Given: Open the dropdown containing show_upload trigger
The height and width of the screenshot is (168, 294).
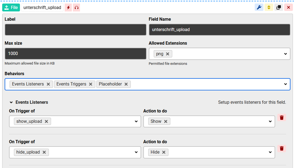Looking at the screenshot, I should [136, 121].
